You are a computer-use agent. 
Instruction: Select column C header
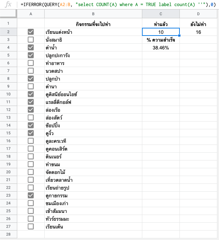(161, 14)
